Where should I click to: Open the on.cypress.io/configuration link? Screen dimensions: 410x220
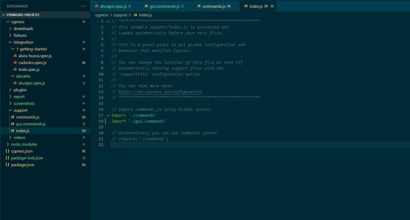click(x=160, y=92)
